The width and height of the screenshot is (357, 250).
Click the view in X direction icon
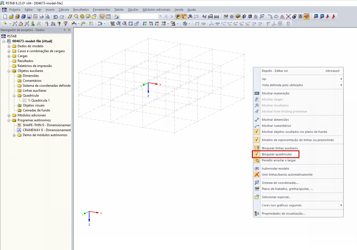(x=145, y=24)
